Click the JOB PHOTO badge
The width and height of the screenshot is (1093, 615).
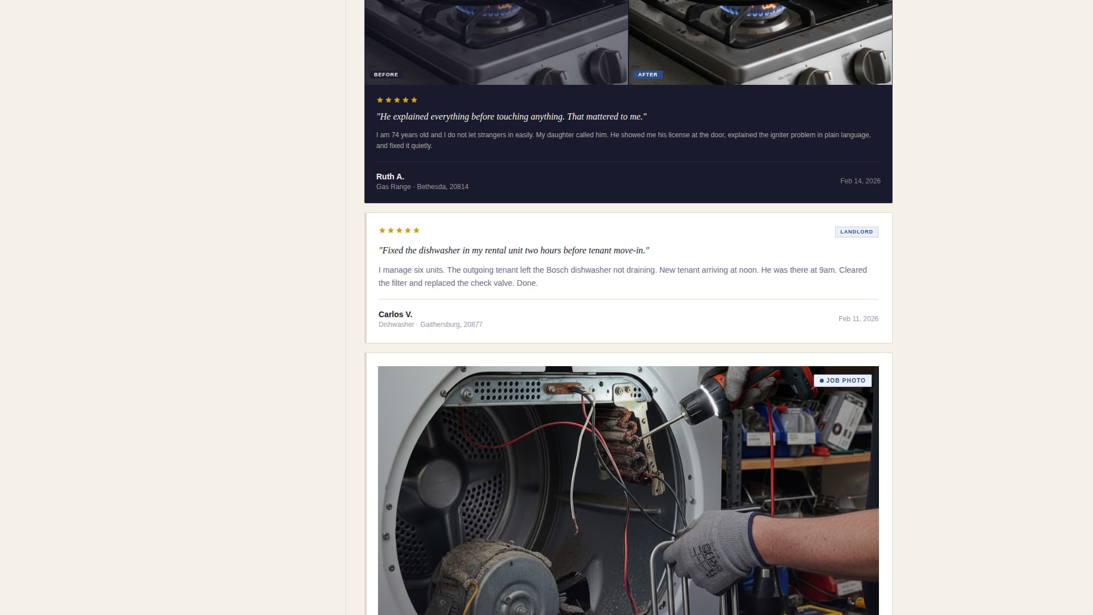(x=843, y=380)
